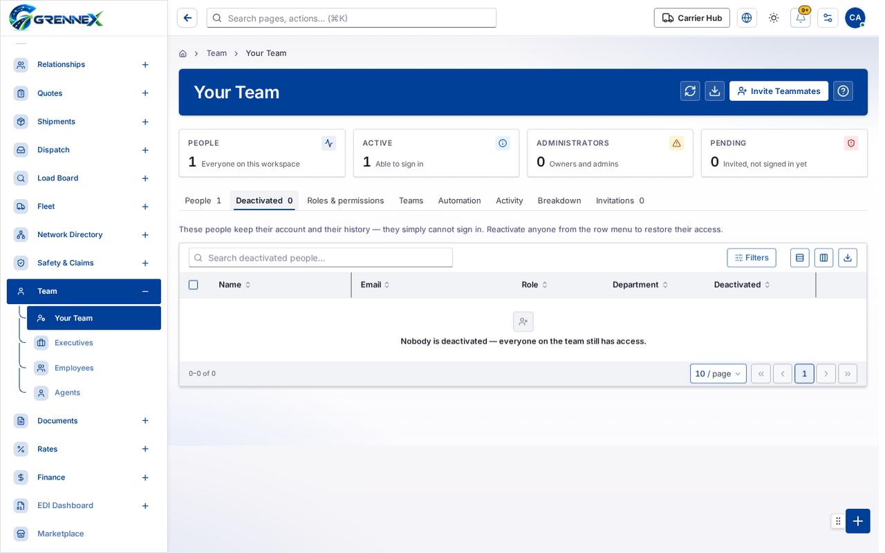Switch to the Roles & permissions tab
Image resolution: width=885 pixels, height=553 pixels.
346,200
